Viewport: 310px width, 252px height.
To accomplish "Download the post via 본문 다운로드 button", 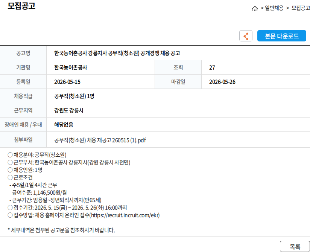I will [x=281, y=36].
